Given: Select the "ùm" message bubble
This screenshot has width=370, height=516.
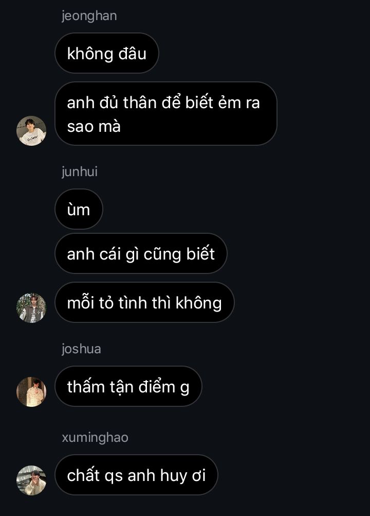Looking at the screenshot, I should tap(79, 209).
